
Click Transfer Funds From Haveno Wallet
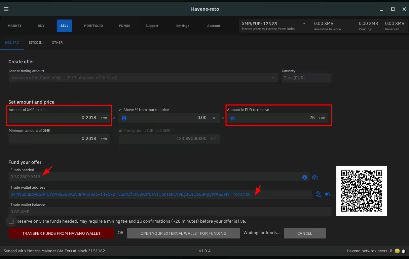(x=61, y=233)
